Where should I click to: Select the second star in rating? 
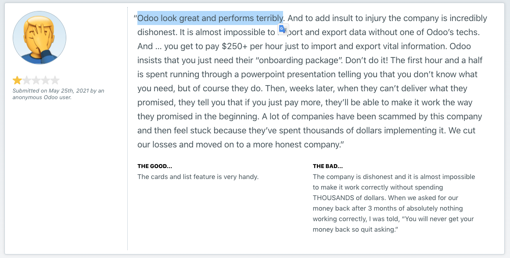tap(27, 80)
